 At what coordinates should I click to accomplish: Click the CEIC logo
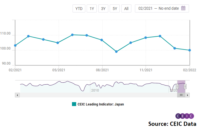185,116
